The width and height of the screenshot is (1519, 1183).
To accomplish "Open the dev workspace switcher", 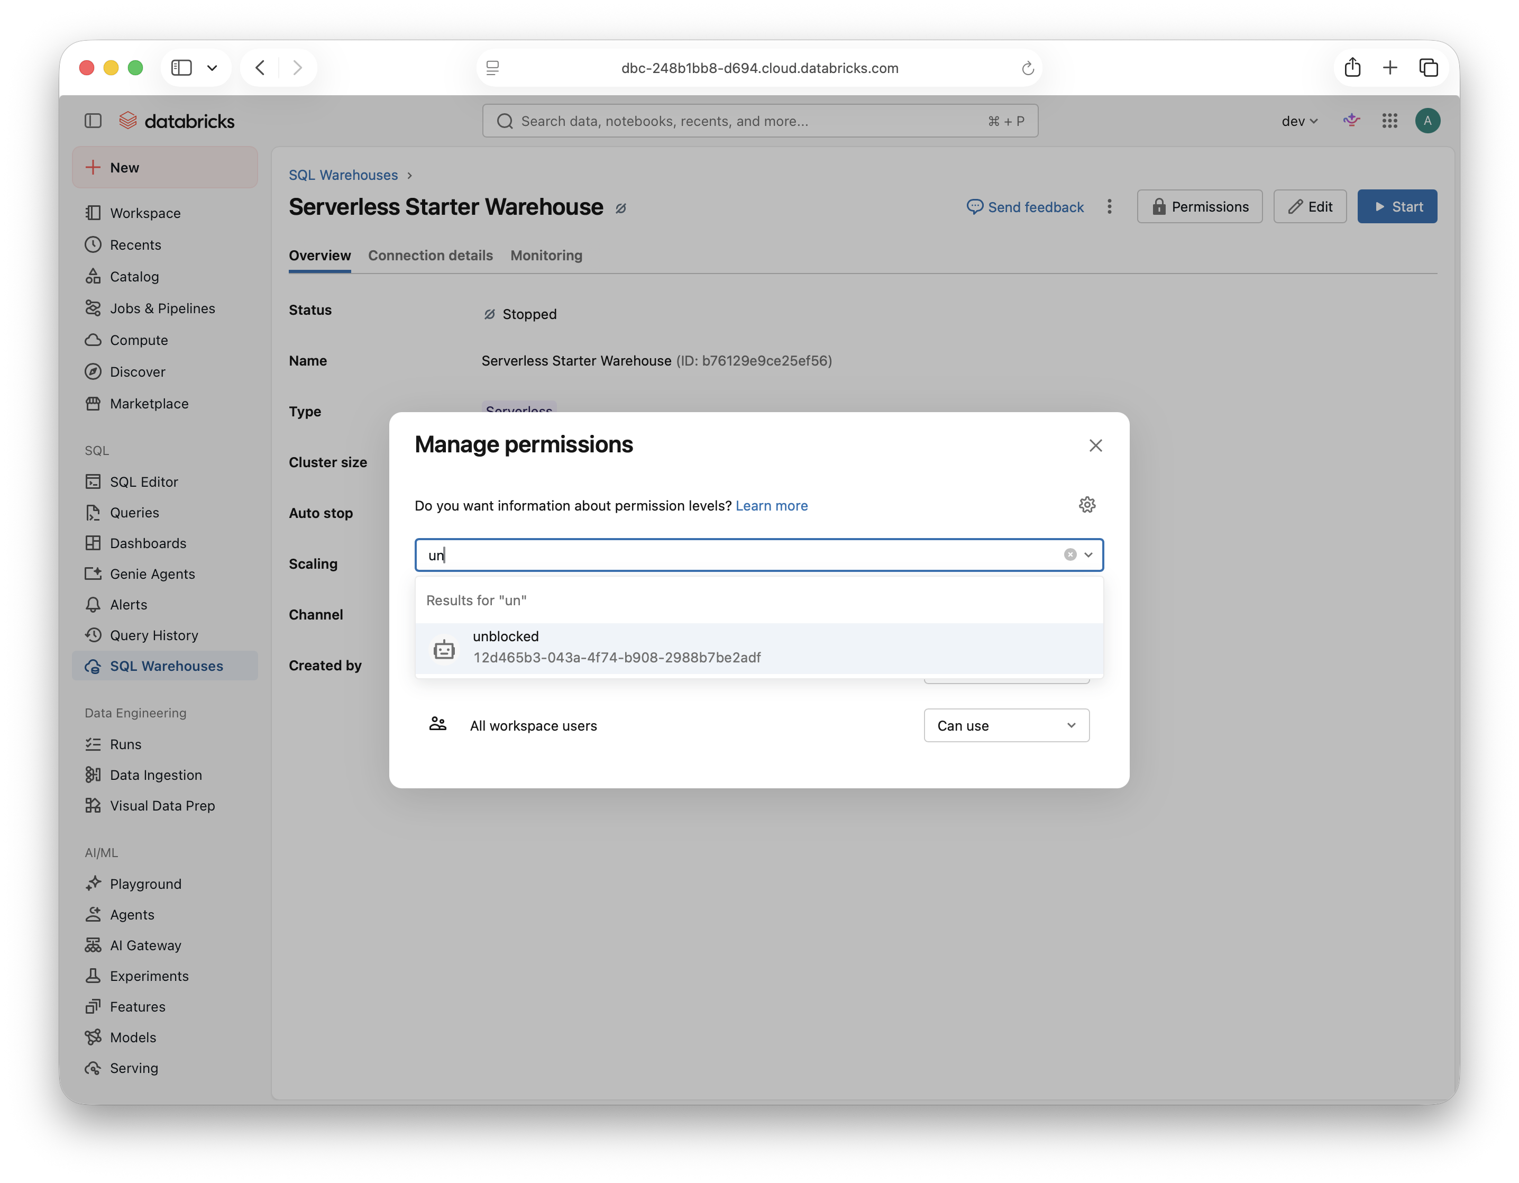I will [x=1299, y=121].
